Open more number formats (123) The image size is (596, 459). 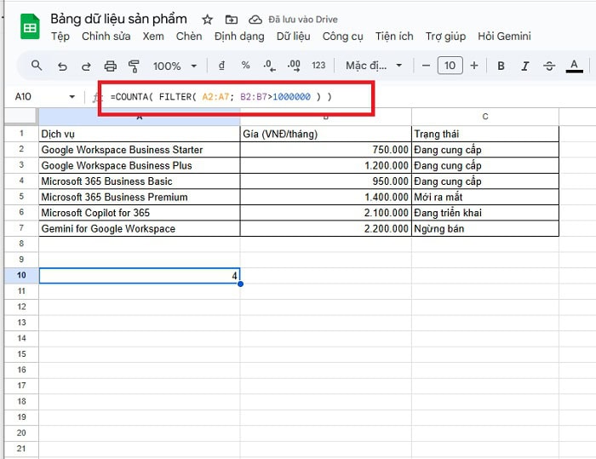[x=318, y=66]
